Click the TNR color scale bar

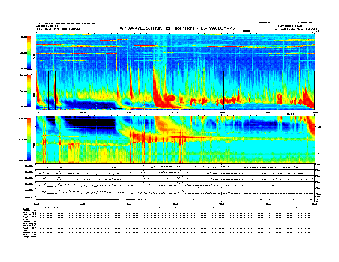click(x=29, y=140)
